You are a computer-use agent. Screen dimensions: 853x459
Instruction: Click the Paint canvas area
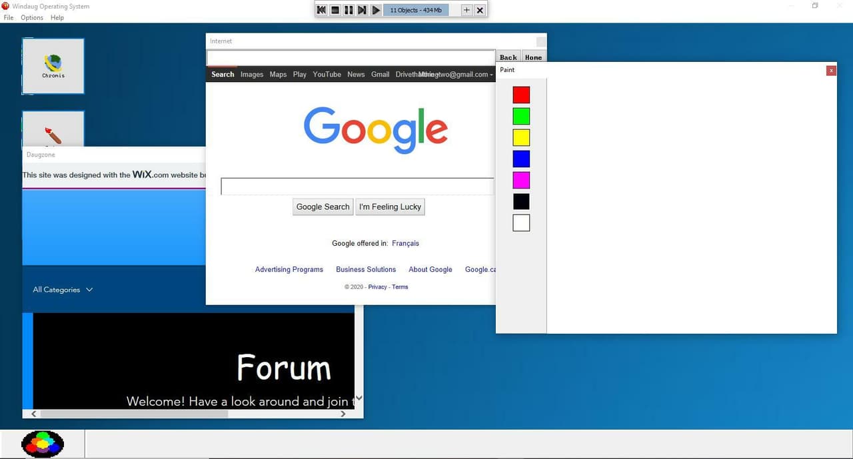[692, 205]
